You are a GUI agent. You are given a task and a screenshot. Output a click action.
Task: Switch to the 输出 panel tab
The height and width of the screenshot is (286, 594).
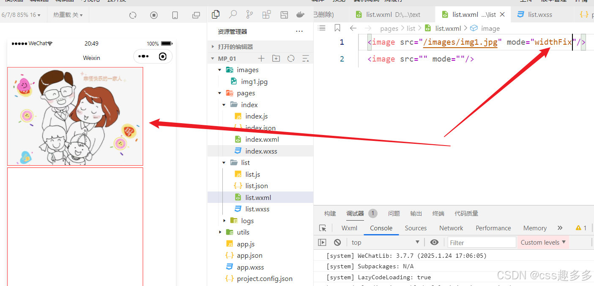pos(416,213)
